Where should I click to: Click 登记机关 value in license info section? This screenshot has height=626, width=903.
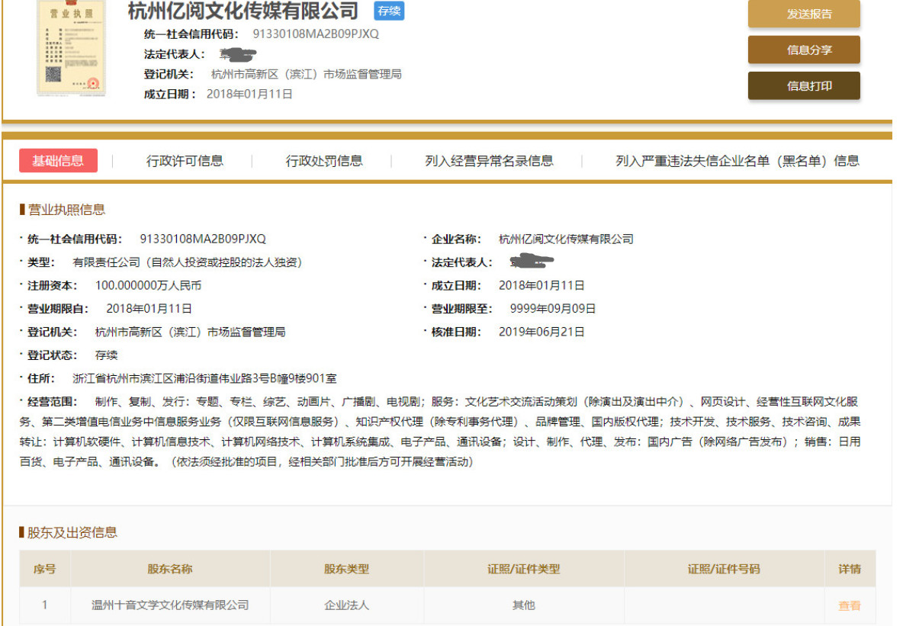[x=190, y=332]
